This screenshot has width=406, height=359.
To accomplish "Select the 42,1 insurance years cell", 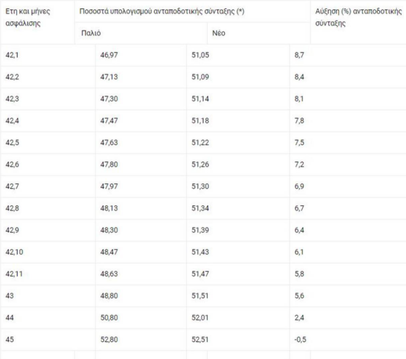I will tap(12, 55).
